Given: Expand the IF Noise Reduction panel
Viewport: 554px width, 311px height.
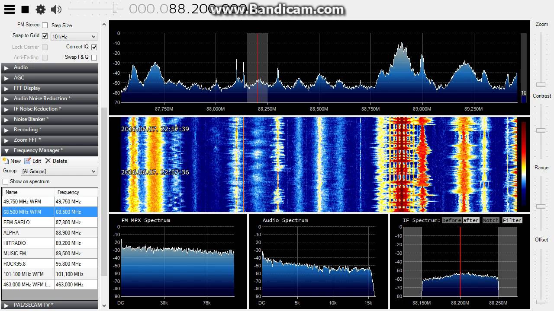Looking at the screenshot, I should point(50,109).
